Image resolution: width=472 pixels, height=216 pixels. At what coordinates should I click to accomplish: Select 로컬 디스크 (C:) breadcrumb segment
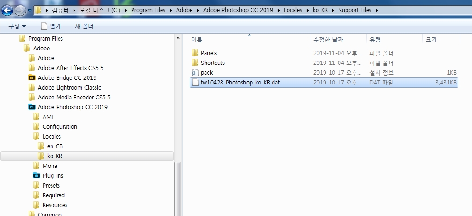tap(100, 10)
